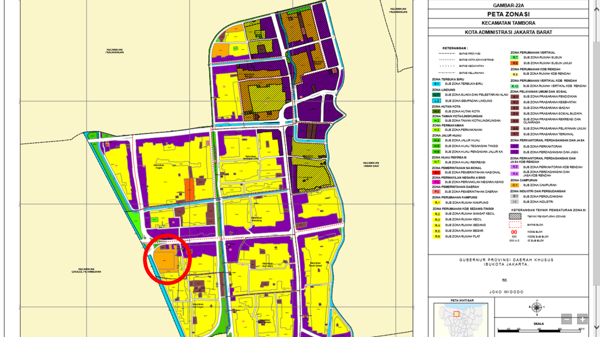Click the hatched Teknik Pengaturan Zonasi symbol

[515, 216]
